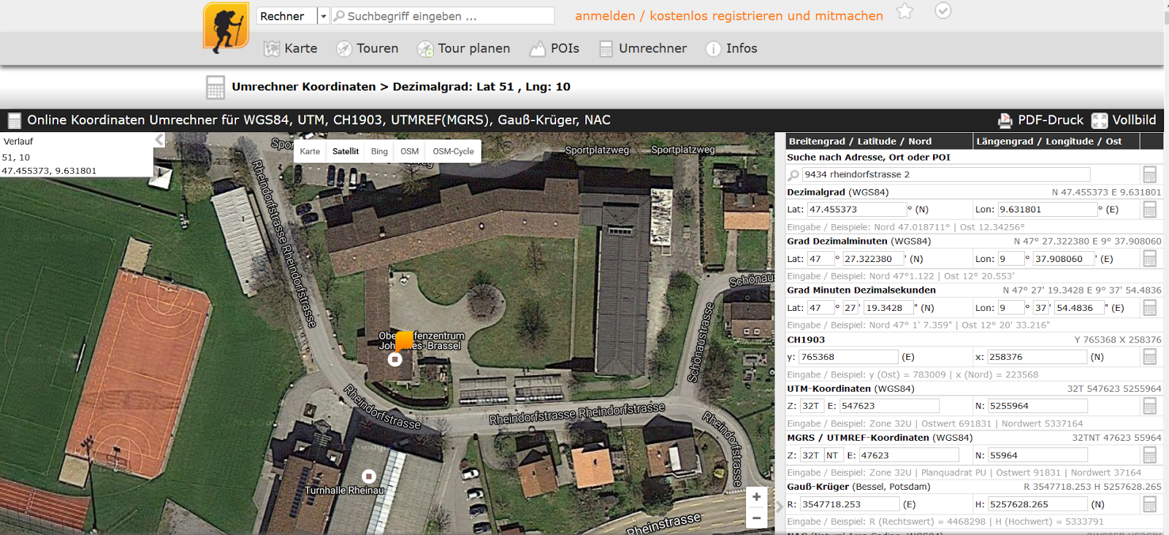This screenshot has width=1169, height=535.
Task: Switch map to Karte view
Action: (x=310, y=151)
